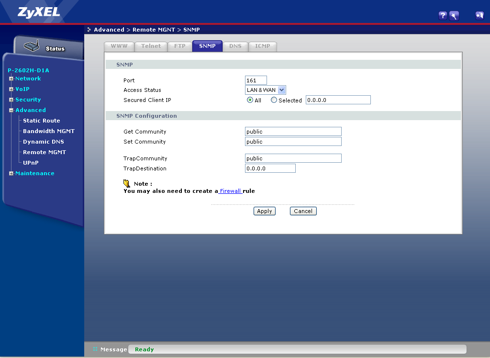Click the Port input field
The image size is (490, 358).
pyautogui.click(x=256, y=80)
